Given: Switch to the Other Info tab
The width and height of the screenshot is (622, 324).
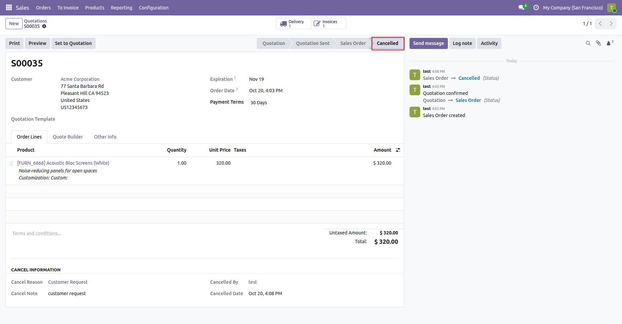Looking at the screenshot, I should point(105,137).
